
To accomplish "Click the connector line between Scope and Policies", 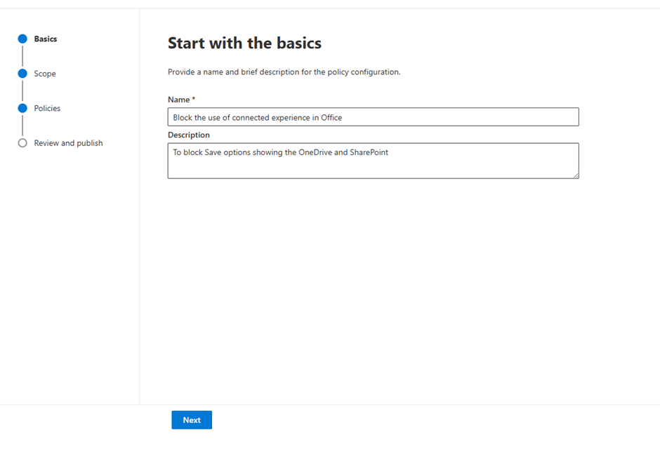I will click(22, 91).
